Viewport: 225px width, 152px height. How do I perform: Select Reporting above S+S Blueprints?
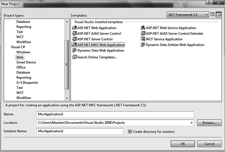pos(24,78)
